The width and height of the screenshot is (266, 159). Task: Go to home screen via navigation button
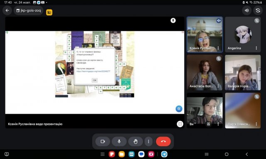click(x=227, y=154)
